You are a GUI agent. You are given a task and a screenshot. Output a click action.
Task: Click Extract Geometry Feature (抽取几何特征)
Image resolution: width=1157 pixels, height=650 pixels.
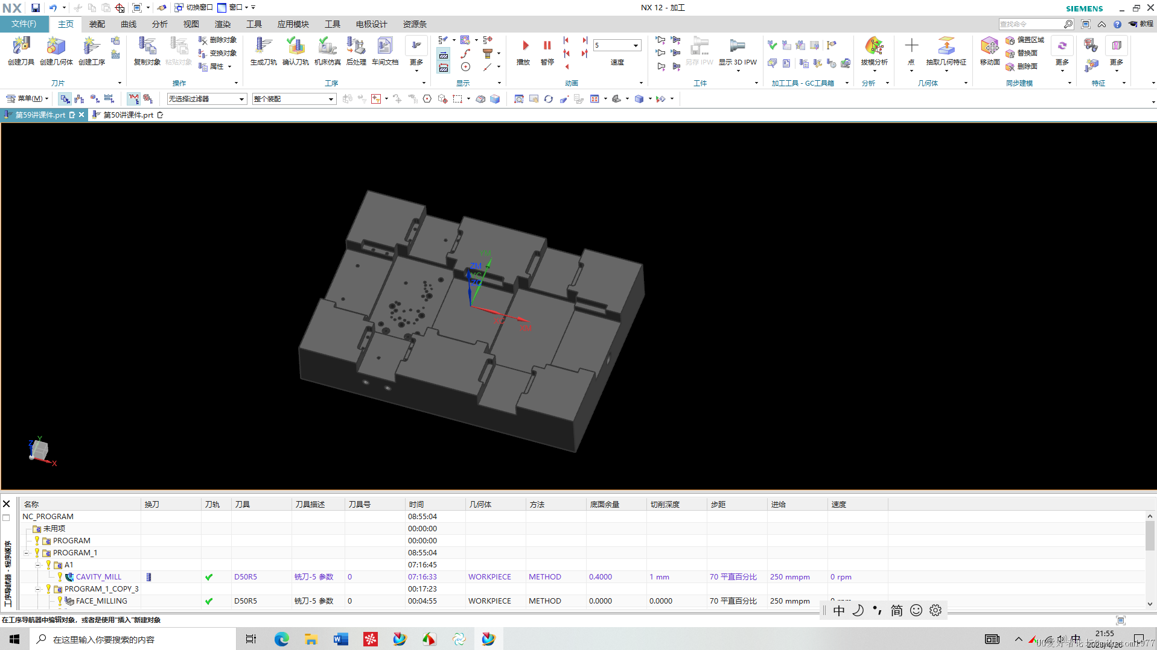coord(946,51)
